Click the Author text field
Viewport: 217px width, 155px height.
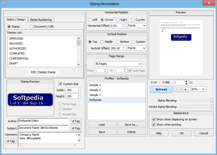pos(43,121)
